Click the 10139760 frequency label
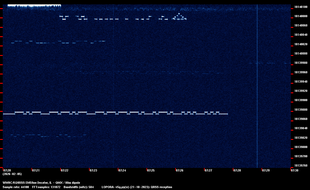Screen dimensions: 310x190 [x=300, y=165]
